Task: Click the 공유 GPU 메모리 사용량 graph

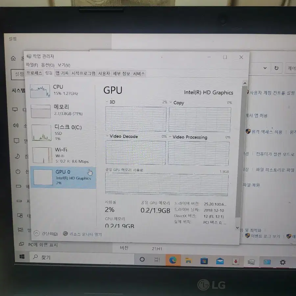Action: pyautogui.click(x=167, y=185)
